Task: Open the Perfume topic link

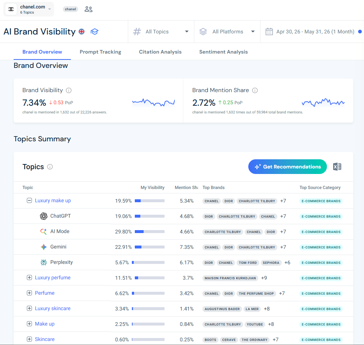Action: point(44,293)
